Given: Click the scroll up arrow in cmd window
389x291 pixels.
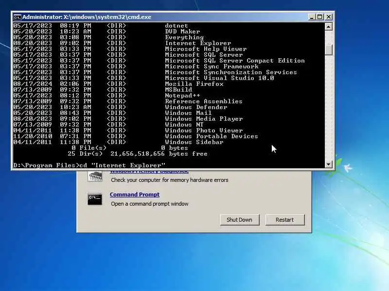Looking at the screenshot, I should pos(329,27).
